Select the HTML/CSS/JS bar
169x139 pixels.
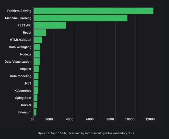tap(38, 40)
